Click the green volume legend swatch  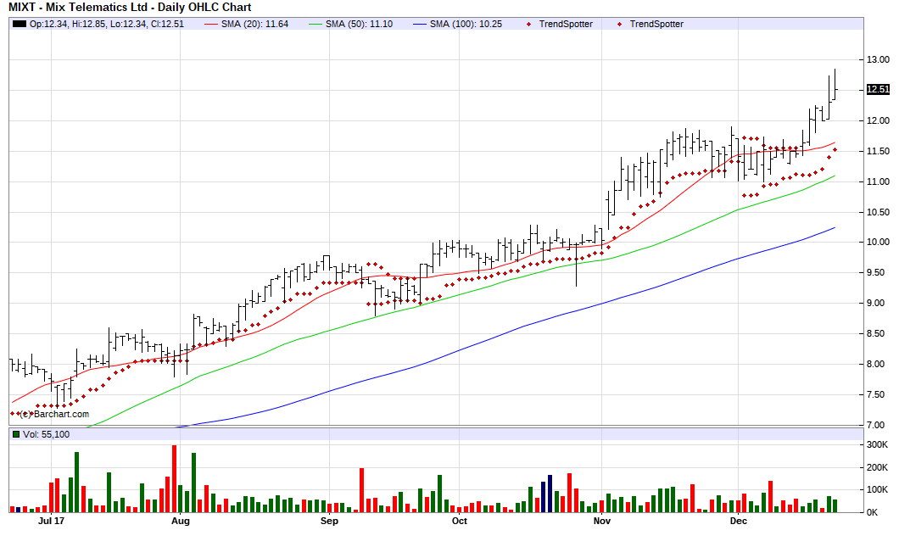tap(16, 434)
